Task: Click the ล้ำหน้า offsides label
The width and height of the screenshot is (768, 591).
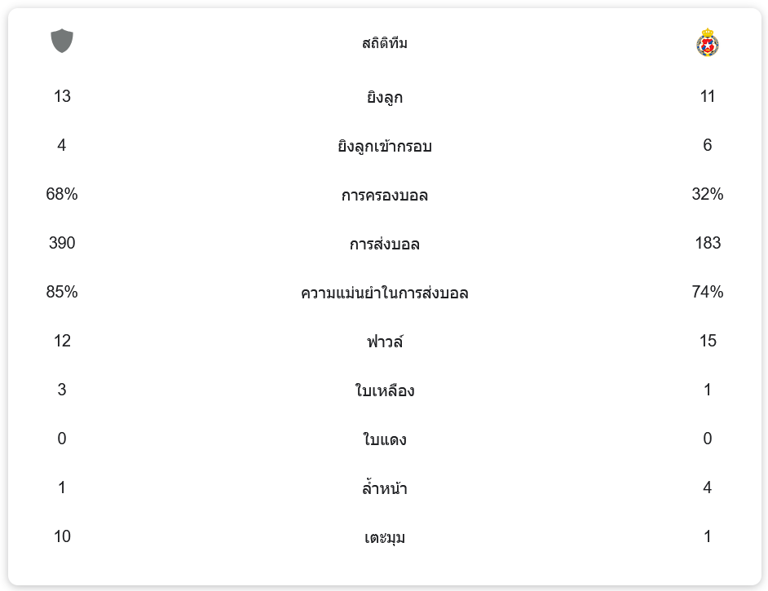Action: 385,489
